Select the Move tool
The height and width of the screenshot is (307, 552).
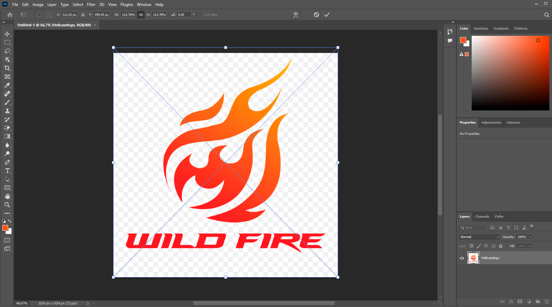click(x=7, y=34)
